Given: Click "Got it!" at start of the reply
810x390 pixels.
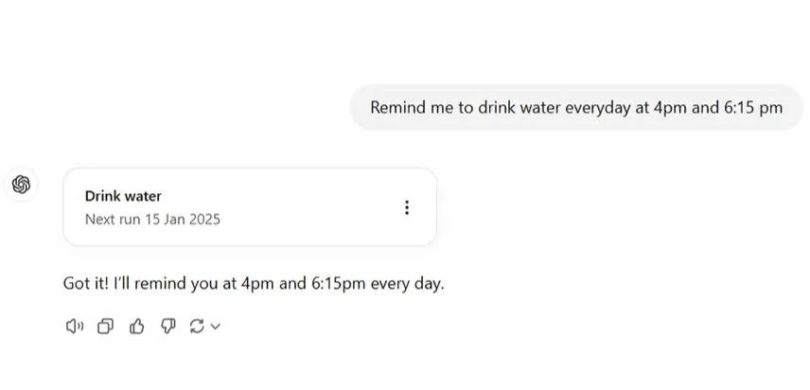Looking at the screenshot, I should tap(84, 283).
